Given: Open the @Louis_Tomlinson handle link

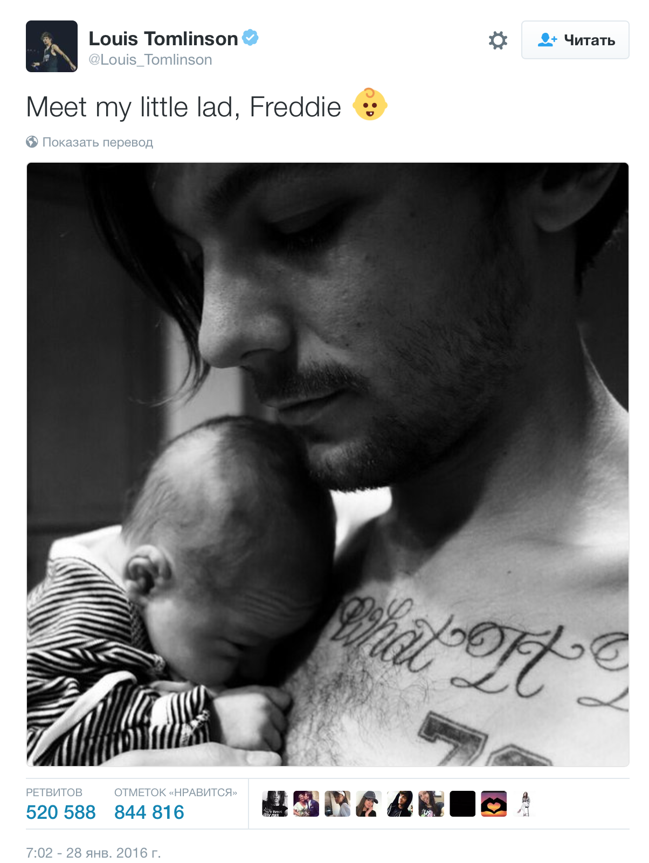Looking at the screenshot, I should tap(150, 60).
